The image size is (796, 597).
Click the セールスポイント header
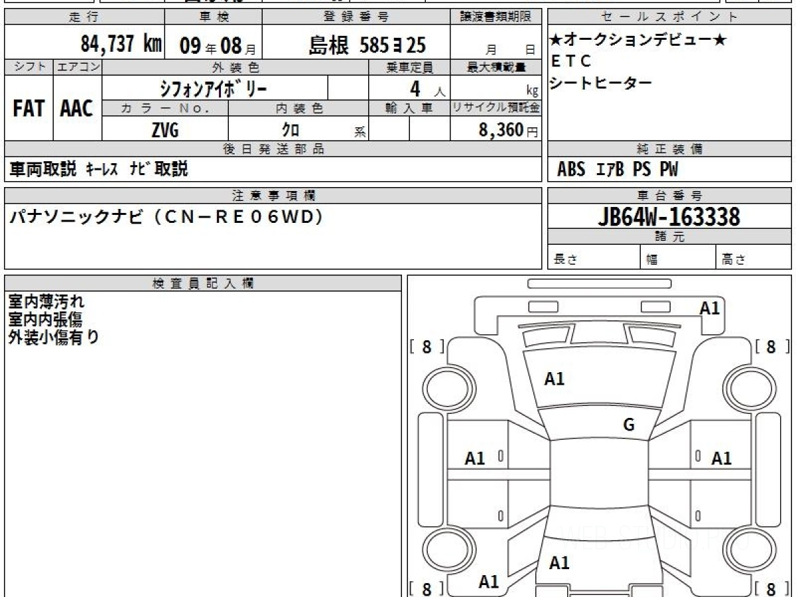coord(669,17)
